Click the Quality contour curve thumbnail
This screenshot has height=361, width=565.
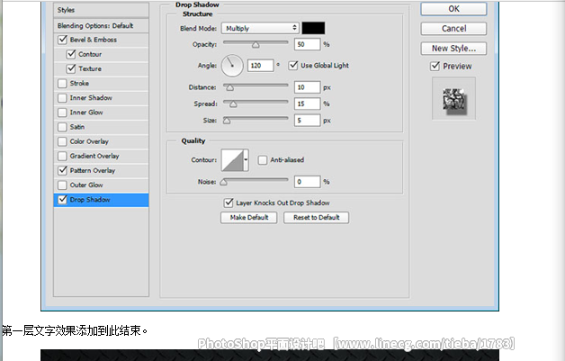[232, 159]
